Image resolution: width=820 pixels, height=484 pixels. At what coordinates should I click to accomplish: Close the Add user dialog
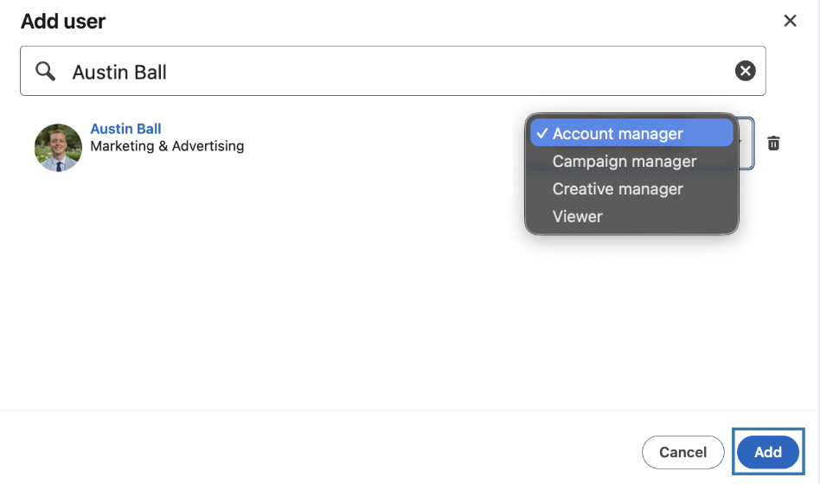click(790, 21)
